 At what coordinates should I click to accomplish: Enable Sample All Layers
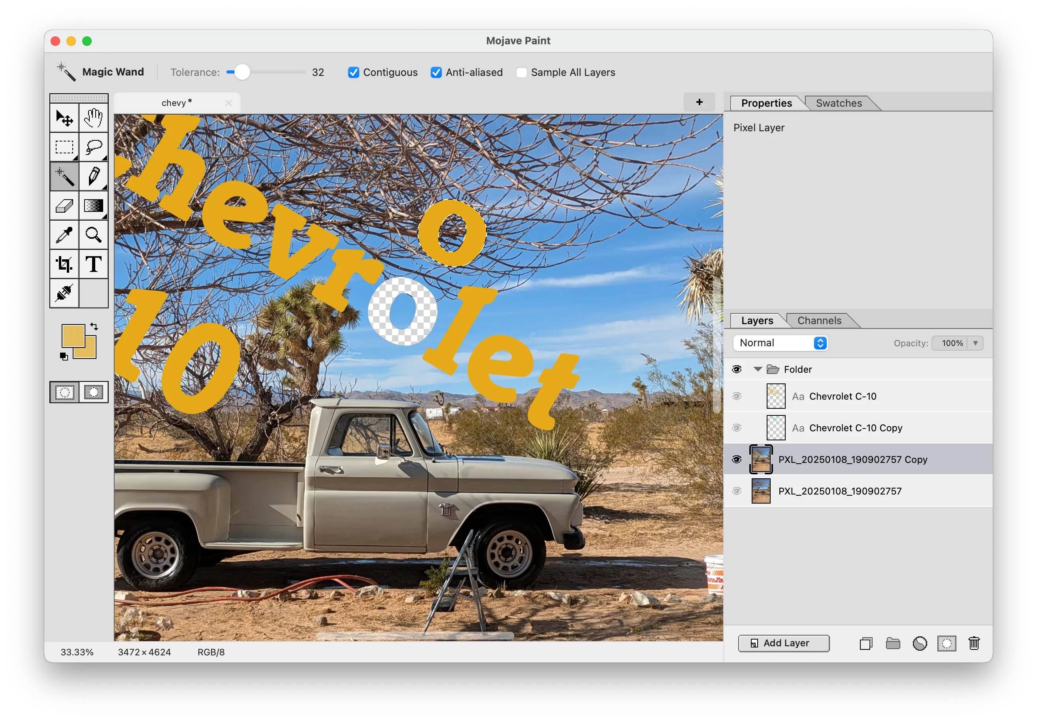click(521, 72)
